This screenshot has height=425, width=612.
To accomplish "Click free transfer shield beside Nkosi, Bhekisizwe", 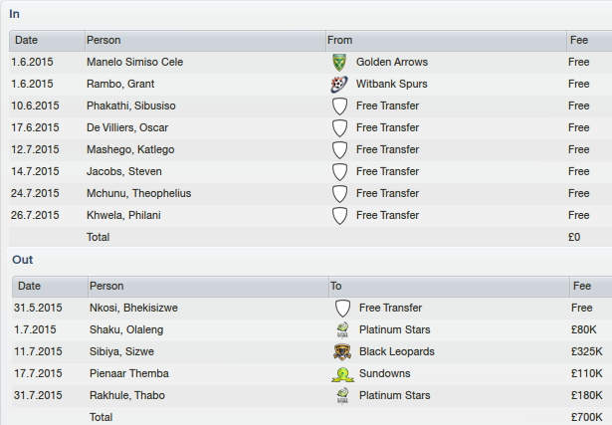I will (342, 309).
